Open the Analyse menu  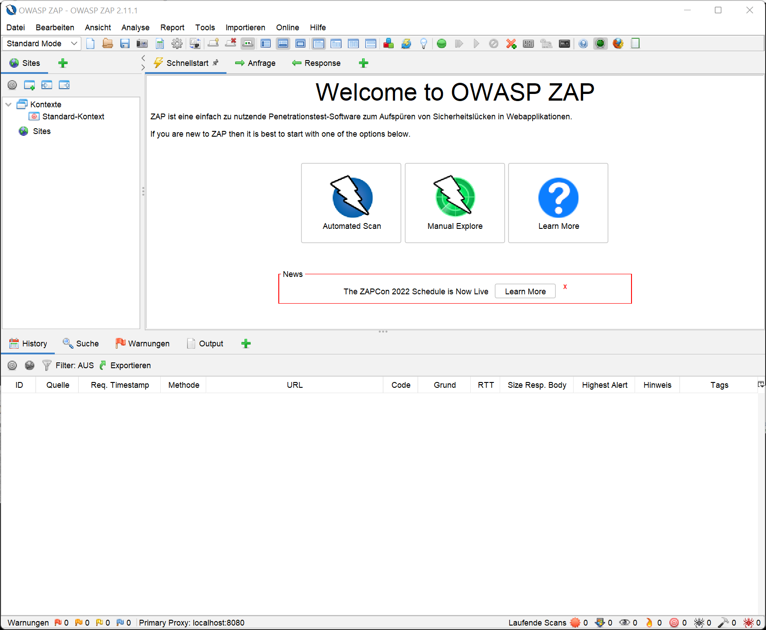pyautogui.click(x=135, y=28)
